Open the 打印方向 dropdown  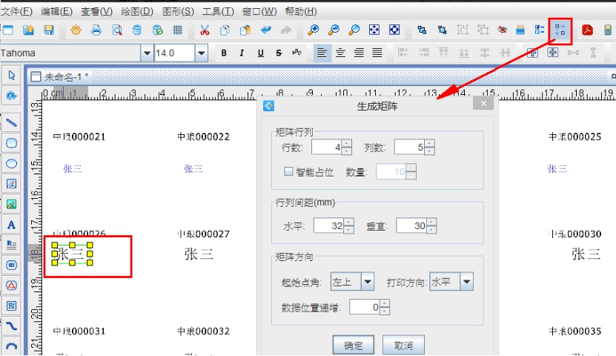tap(466, 281)
